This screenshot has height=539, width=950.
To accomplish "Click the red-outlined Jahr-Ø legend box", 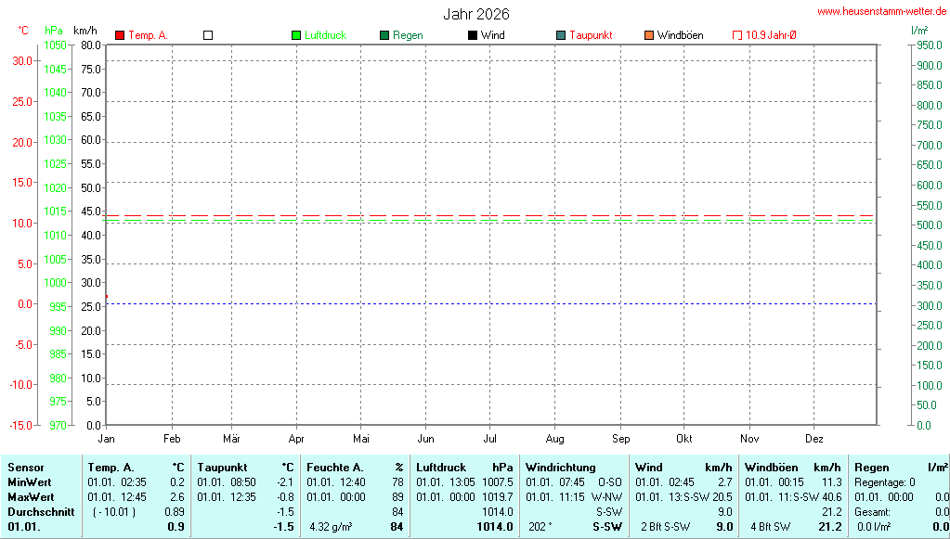I will click(737, 35).
